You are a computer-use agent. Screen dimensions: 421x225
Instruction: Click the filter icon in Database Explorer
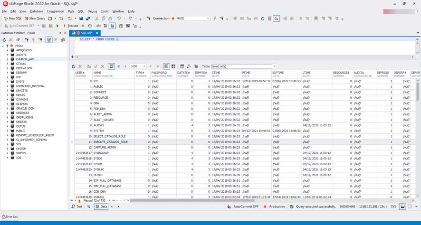coord(56,40)
